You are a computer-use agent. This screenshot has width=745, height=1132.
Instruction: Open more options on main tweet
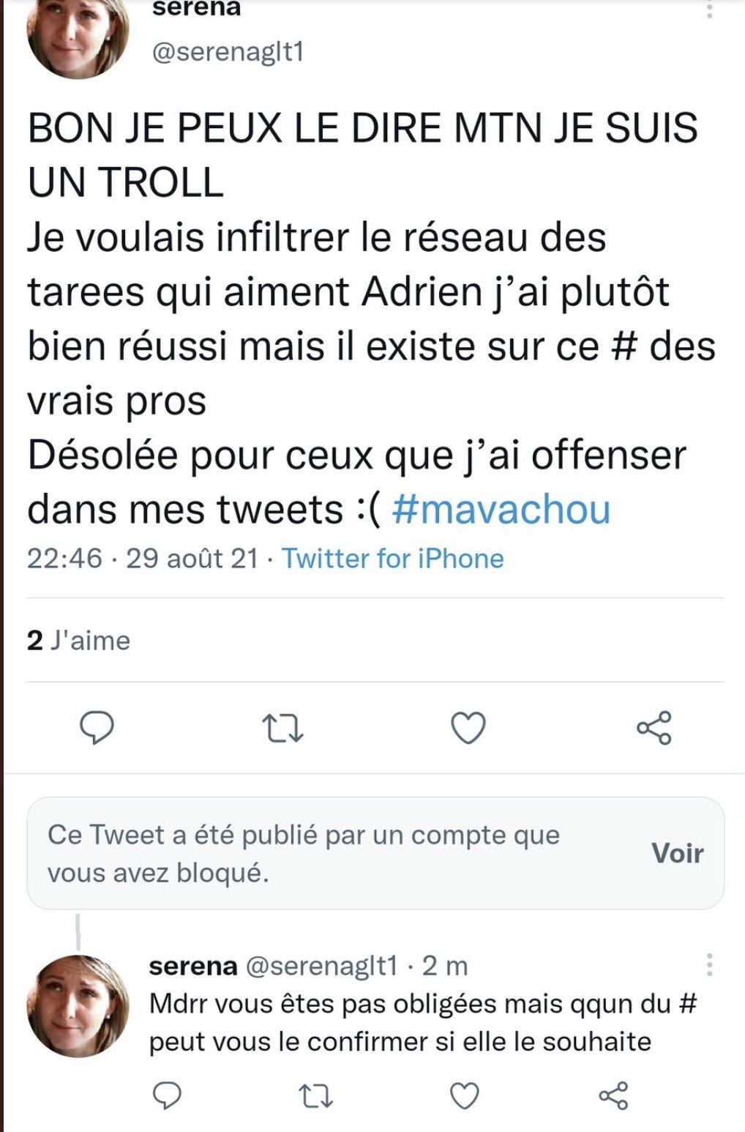point(709,9)
